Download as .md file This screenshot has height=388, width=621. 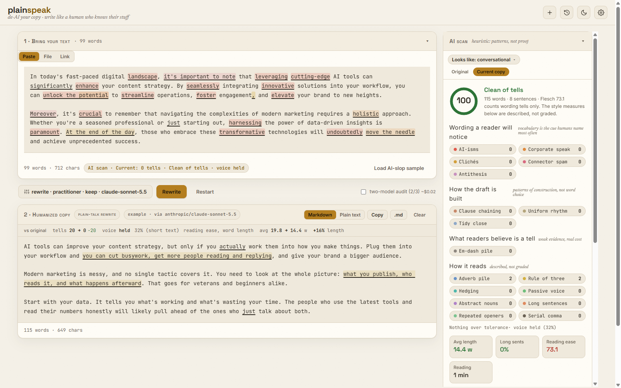coord(399,215)
